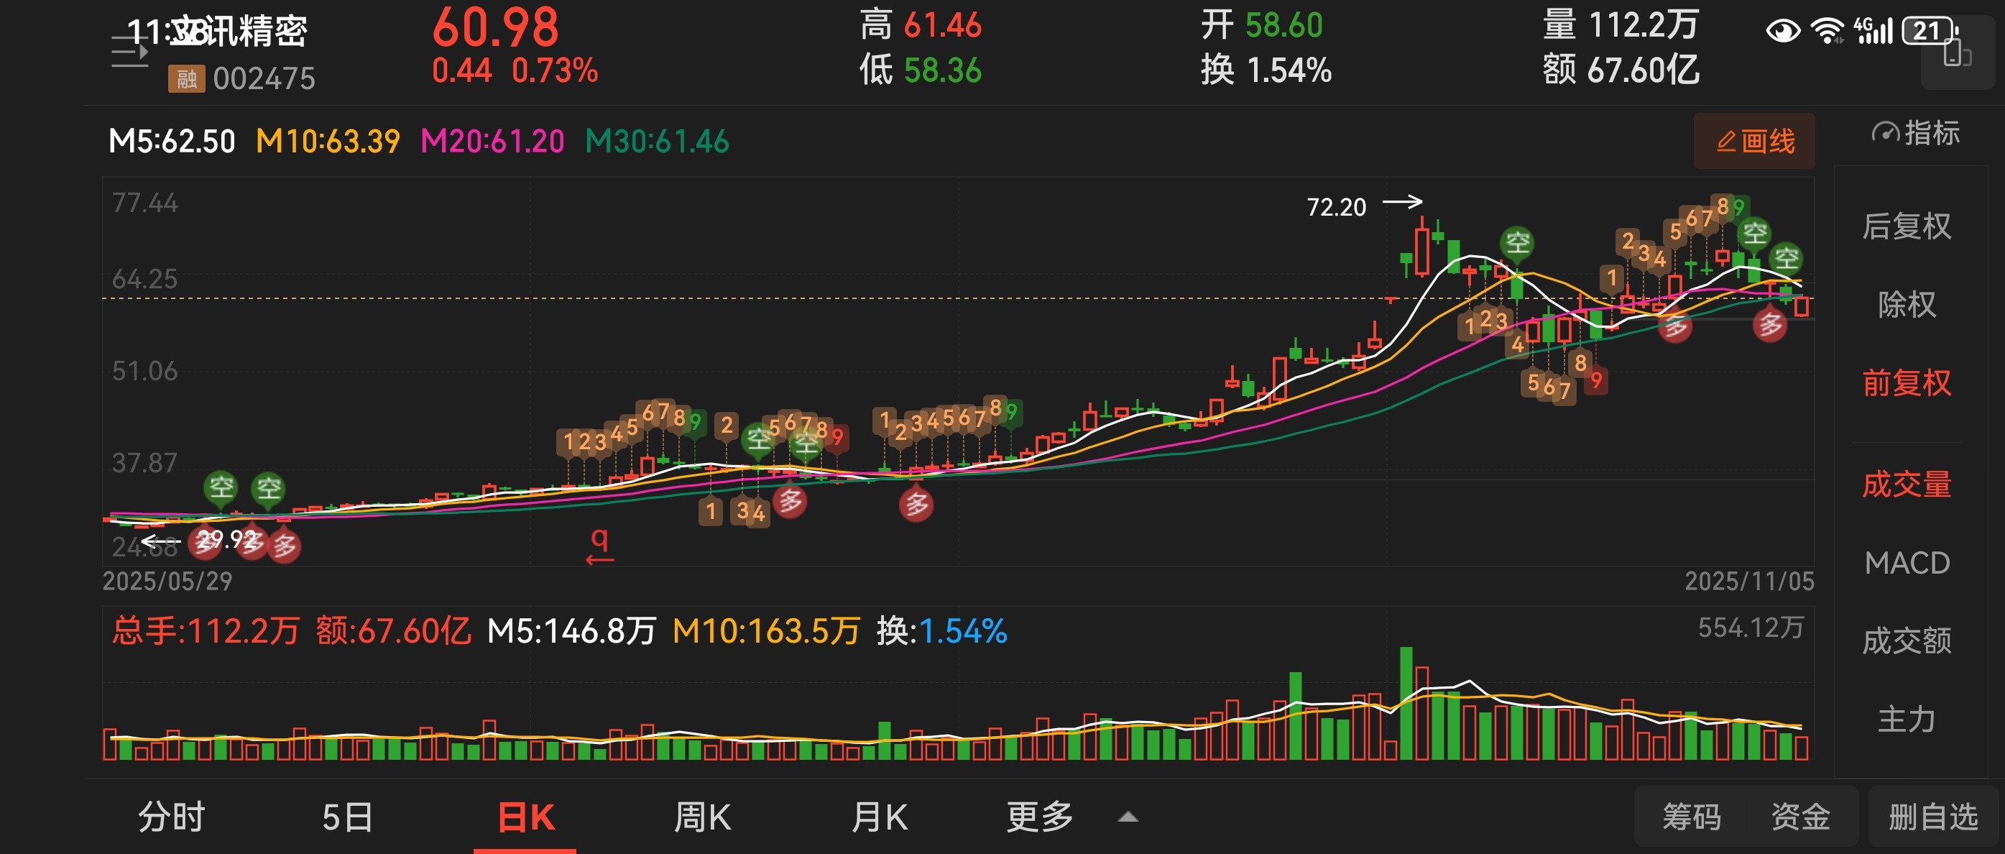Tap the 融 margin trading badge
This screenshot has width=2005, height=854.
pos(186,78)
